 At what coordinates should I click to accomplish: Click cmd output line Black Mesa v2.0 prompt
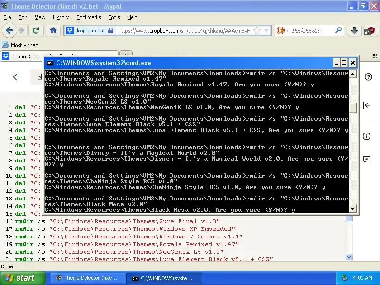tap(170, 210)
